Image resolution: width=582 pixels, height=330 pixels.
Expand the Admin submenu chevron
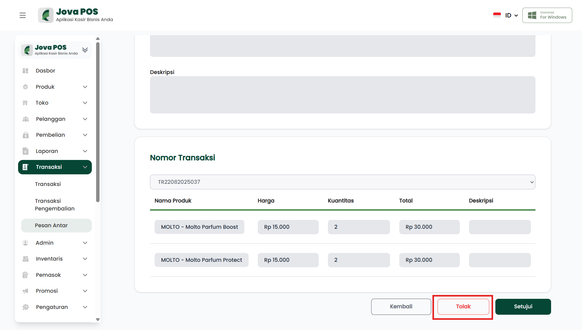85,243
